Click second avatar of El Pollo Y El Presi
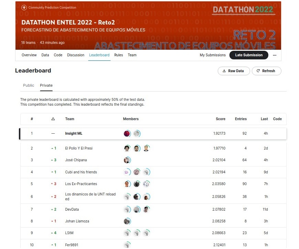This screenshot has width=299, height=249. point(137,149)
